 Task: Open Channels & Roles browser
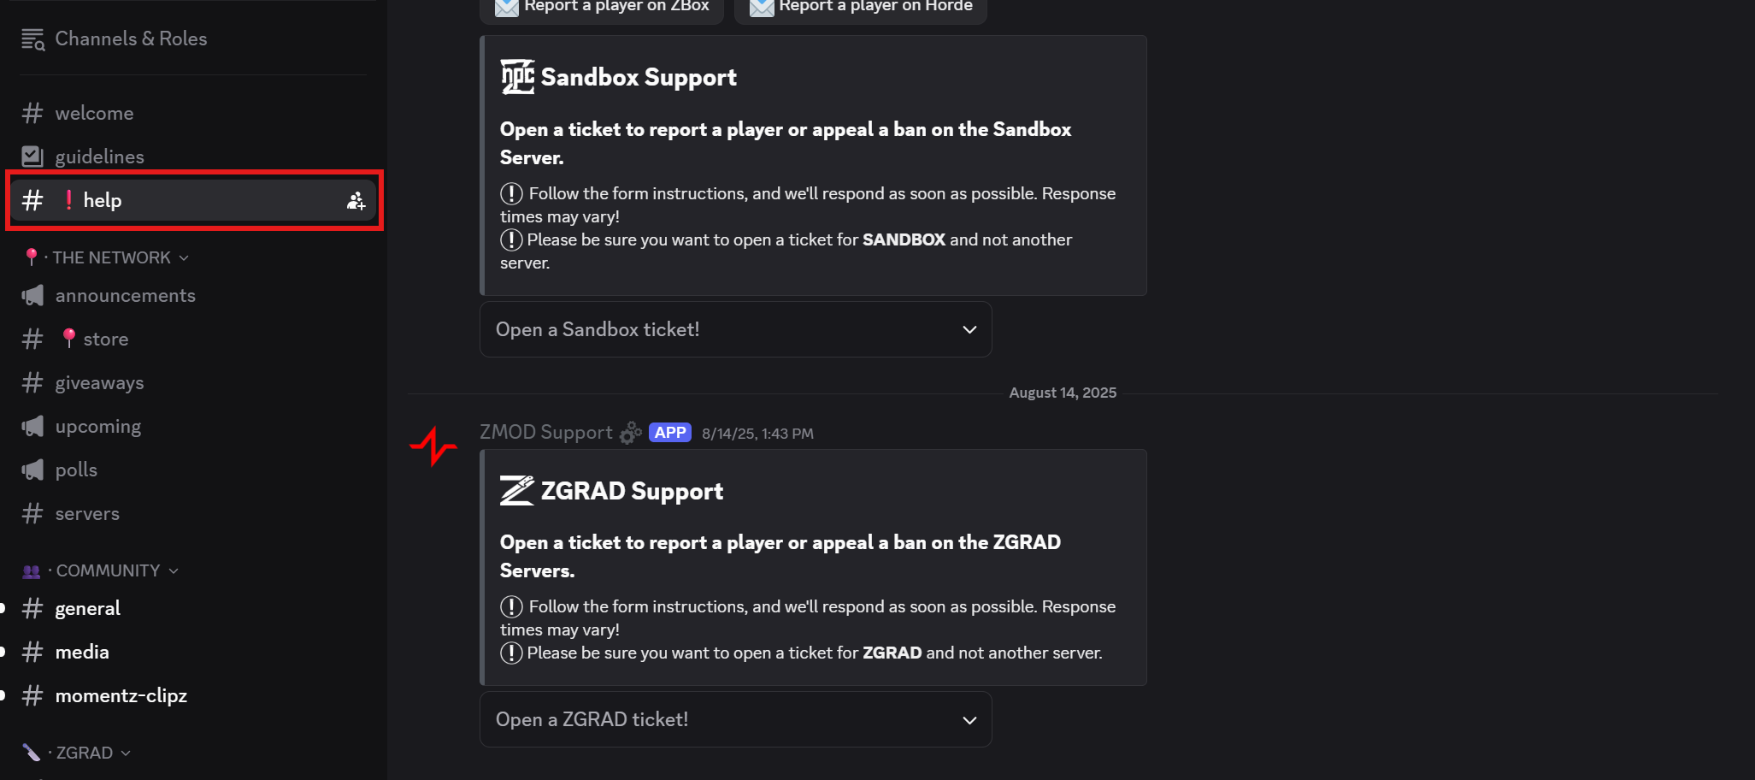130,38
